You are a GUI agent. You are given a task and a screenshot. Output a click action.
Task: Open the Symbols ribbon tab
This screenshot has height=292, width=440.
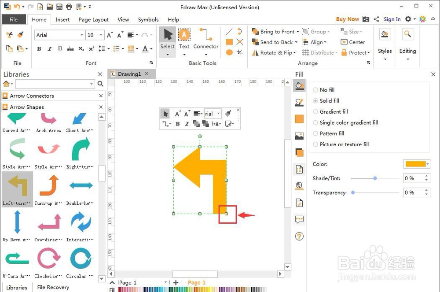coord(148,19)
